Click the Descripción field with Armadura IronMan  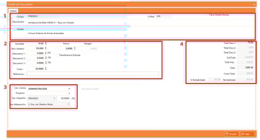[x=140, y=23]
